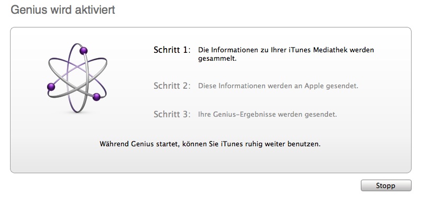Select the greyed 'Schritt 3:' label
429x206 pixels.
coord(172,114)
